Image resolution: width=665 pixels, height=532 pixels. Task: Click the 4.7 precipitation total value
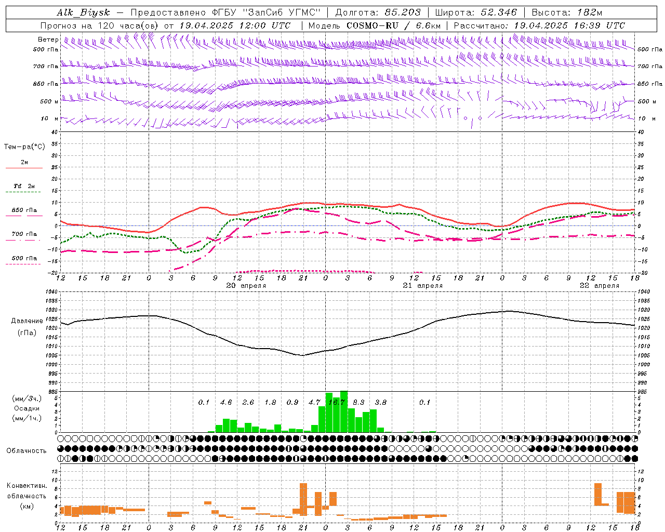tap(314, 403)
